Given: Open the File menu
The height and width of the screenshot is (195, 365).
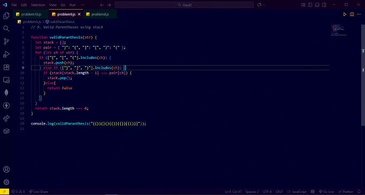Looking at the screenshot, I should (x=14, y=5).
